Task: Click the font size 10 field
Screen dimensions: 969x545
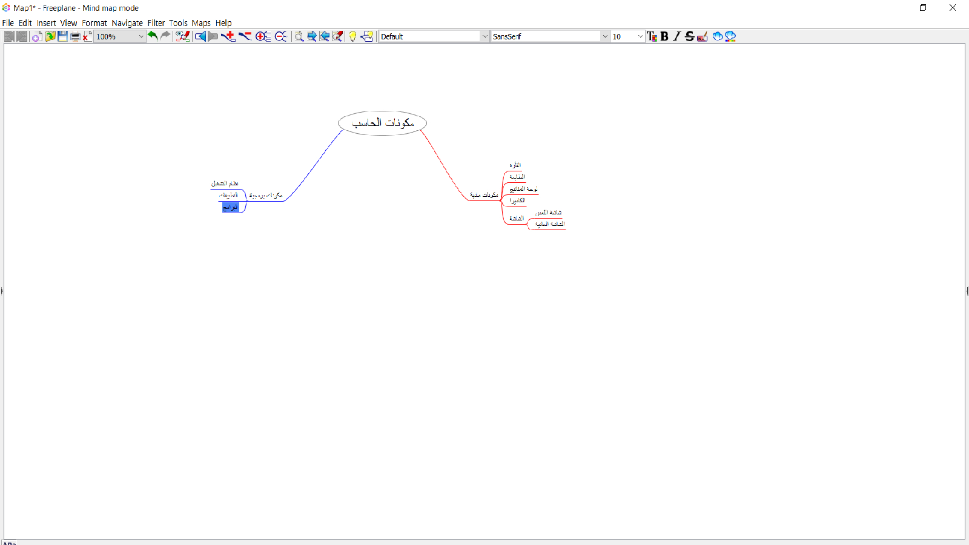Action: click(623, 36)
